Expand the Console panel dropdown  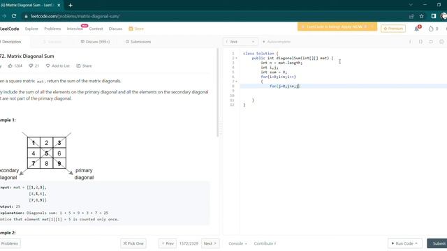coord(237,243)
